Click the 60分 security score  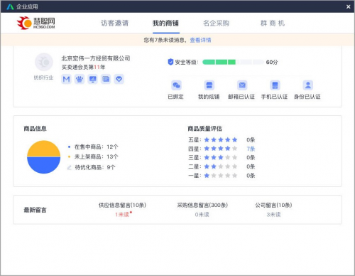click(272, 62)
